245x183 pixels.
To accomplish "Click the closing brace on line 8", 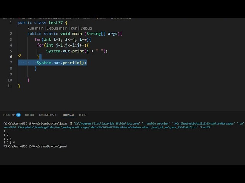I will click(x=36, y=68).
